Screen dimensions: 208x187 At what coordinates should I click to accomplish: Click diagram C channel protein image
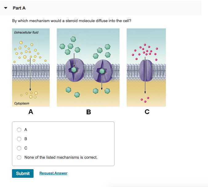point(146,68)
